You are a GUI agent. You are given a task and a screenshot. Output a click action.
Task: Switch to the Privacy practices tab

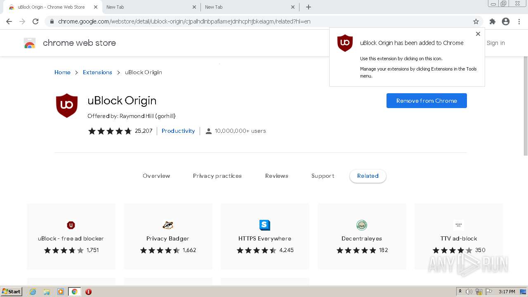click(217, 176)
